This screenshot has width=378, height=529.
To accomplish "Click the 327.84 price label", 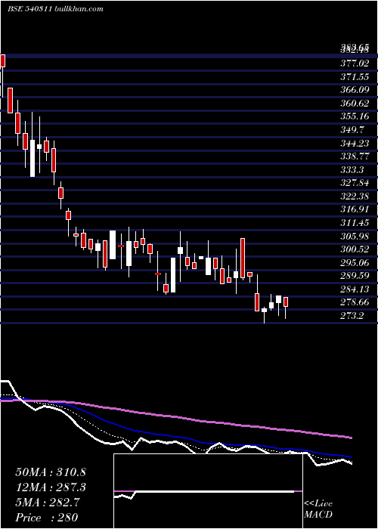I will click(x=355, y=183).
